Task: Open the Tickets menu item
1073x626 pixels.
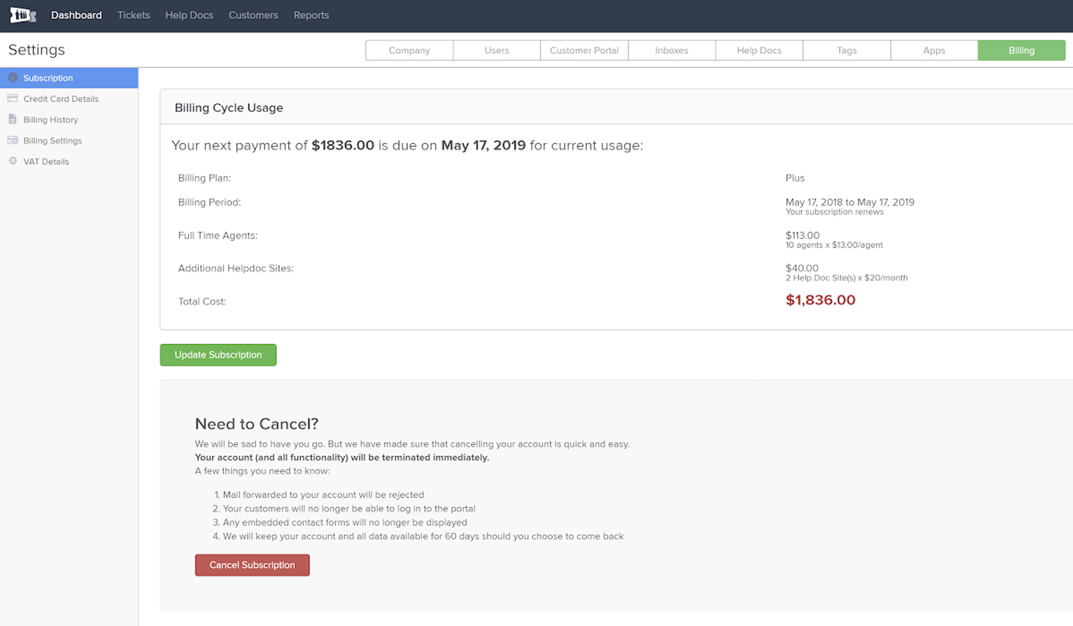Action: [133, 15]
